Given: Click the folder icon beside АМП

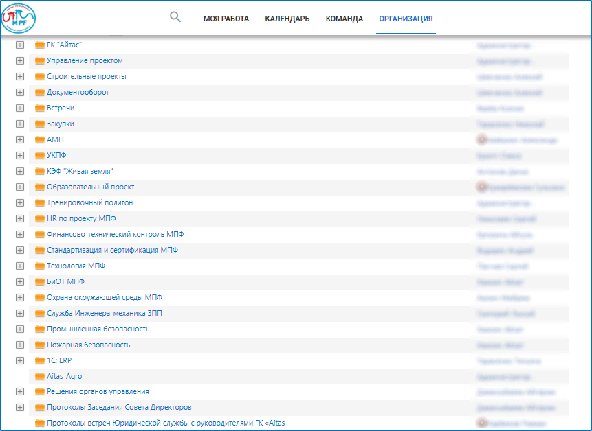Looking at the screenshot, I should (40, 140).
